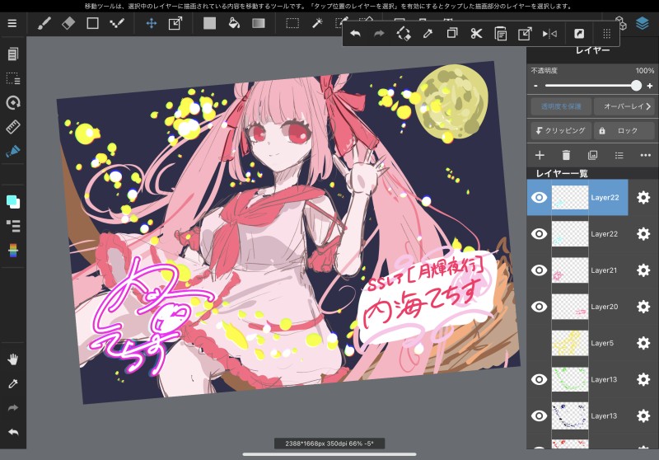Open settings gear for Layer21
659x460 pixels.
pyautogui.click(x=643, y=270)
